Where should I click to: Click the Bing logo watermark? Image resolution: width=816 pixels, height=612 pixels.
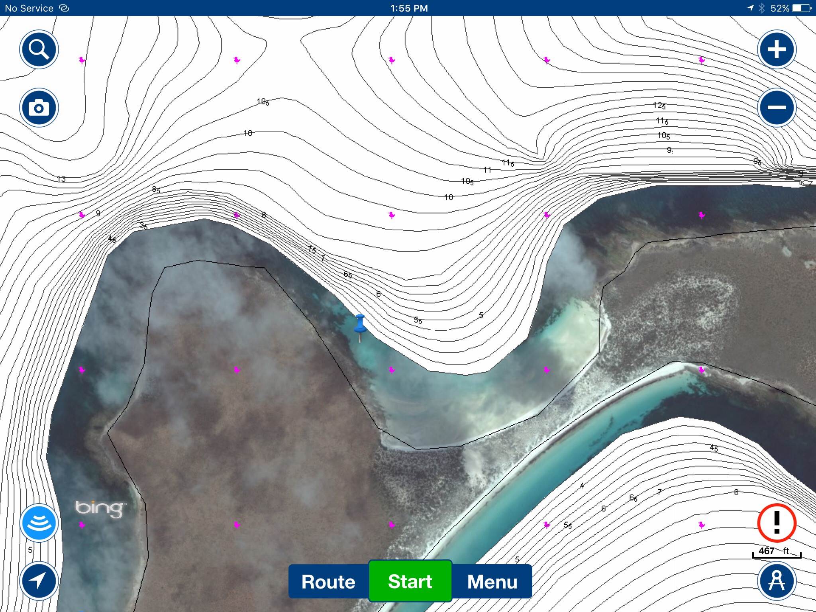[100, 508]
